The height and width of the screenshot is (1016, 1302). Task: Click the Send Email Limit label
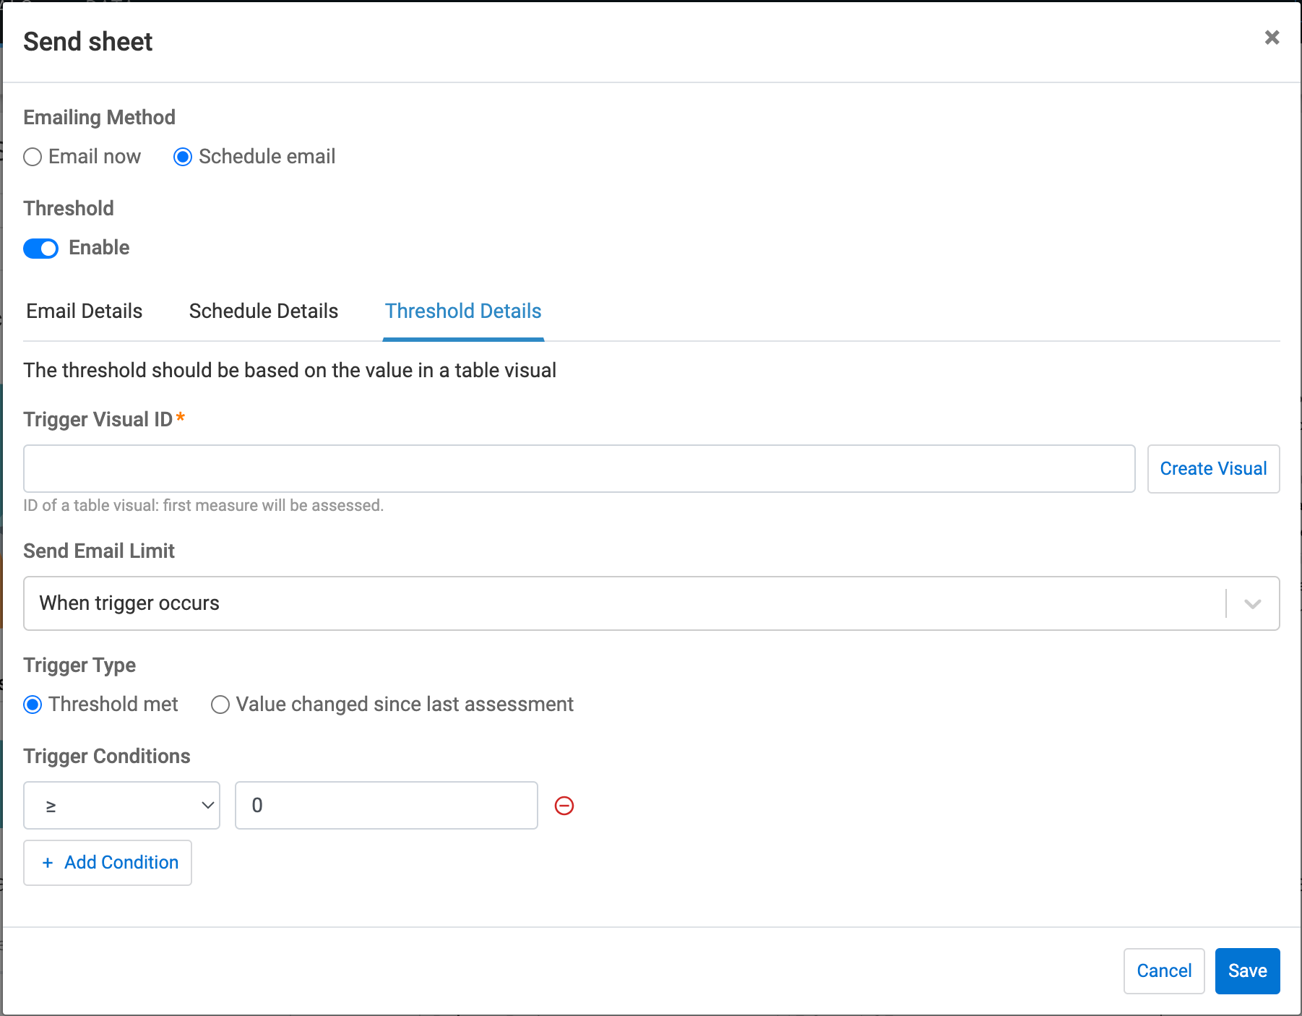point(99,551)
